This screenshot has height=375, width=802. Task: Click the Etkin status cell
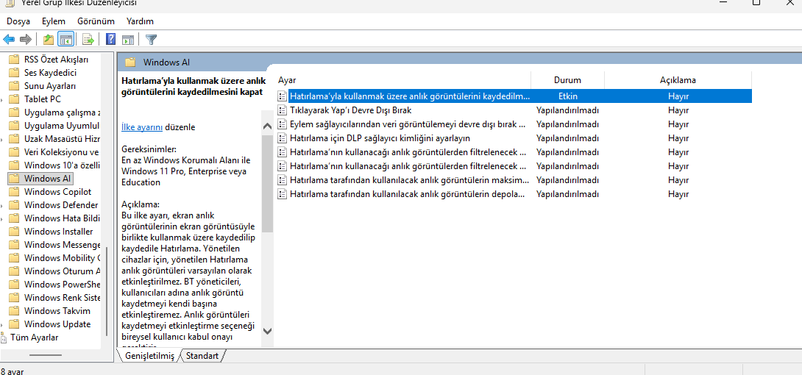pyautogui.click(x=568, y=96)
